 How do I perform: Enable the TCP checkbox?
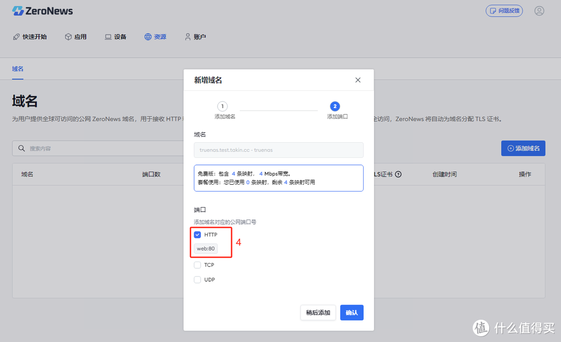[x=197, y=265]
